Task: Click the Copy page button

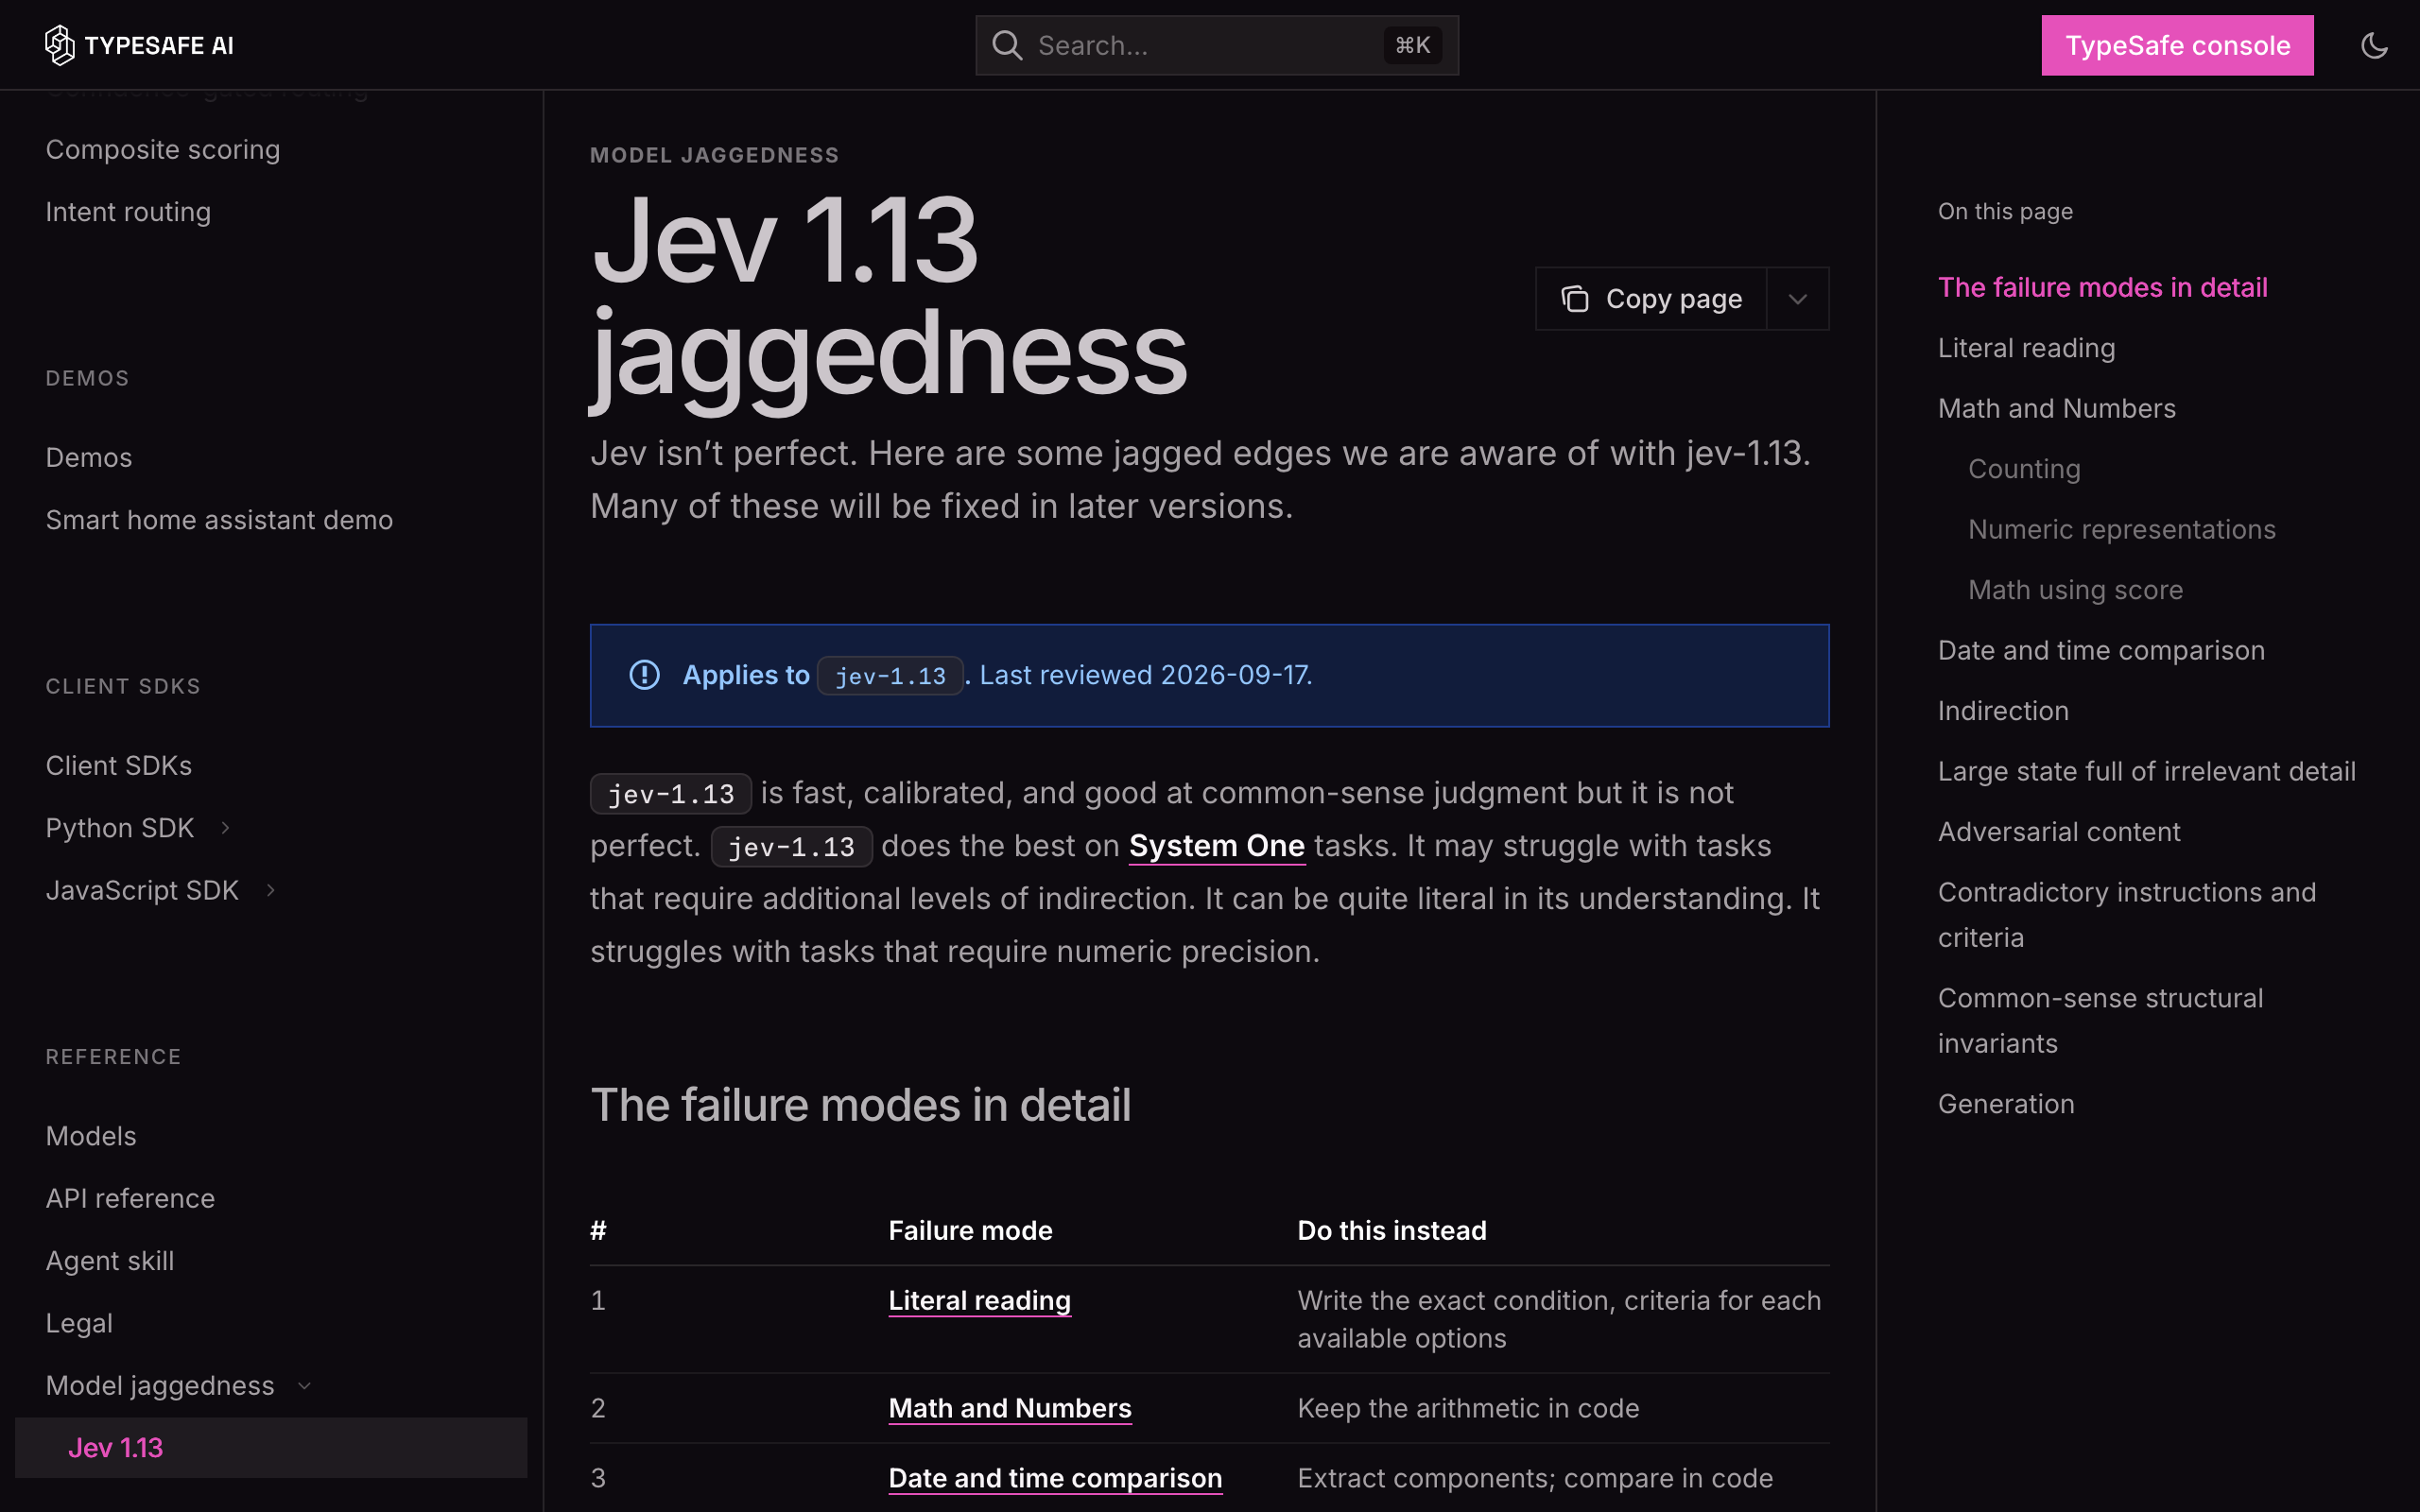Action: point(1652,299)
